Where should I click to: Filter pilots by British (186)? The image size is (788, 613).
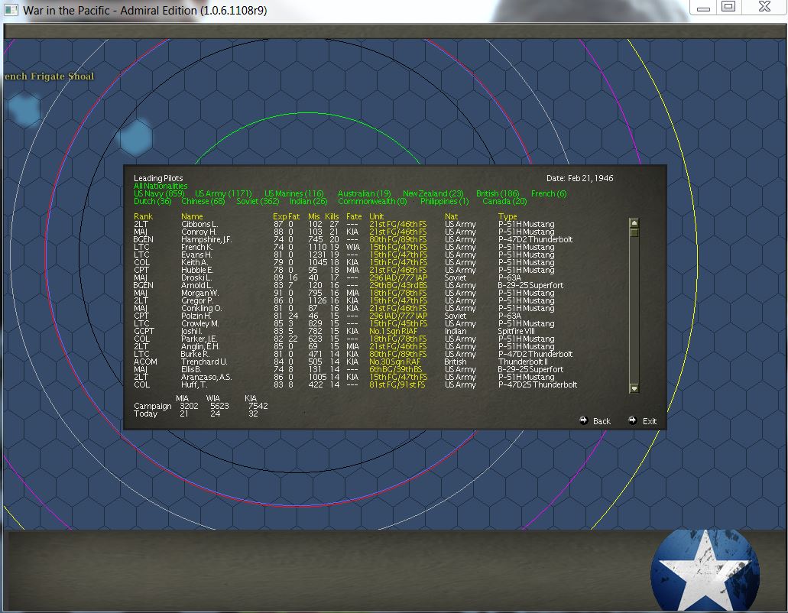(x=498, y=193)
